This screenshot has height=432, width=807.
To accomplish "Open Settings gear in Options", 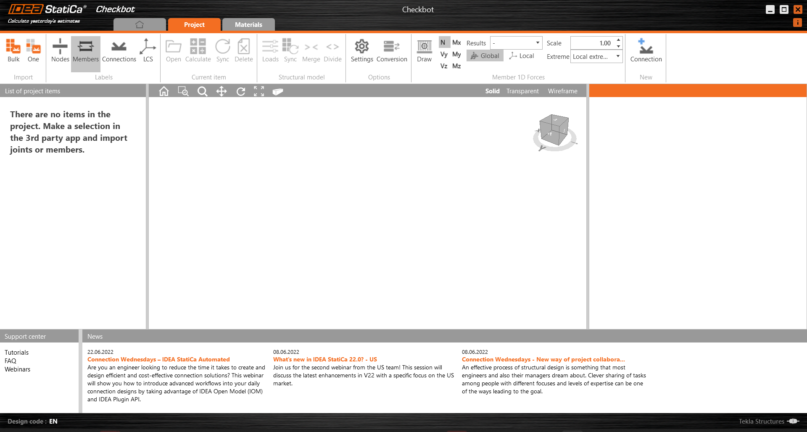I will pos(361,50).
